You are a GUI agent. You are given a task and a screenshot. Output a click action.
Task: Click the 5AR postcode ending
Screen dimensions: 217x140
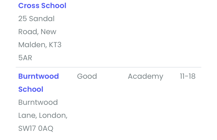click(x=25, y=58)
